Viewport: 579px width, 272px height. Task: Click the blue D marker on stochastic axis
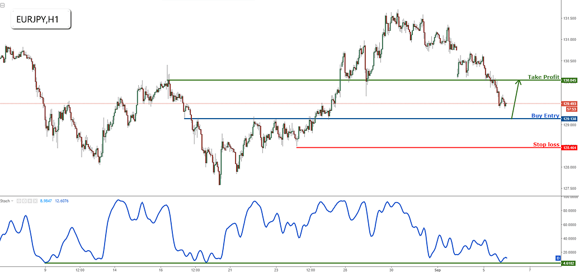558,257
